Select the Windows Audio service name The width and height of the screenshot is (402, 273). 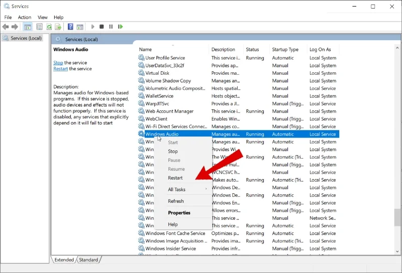tap(162, 134)
